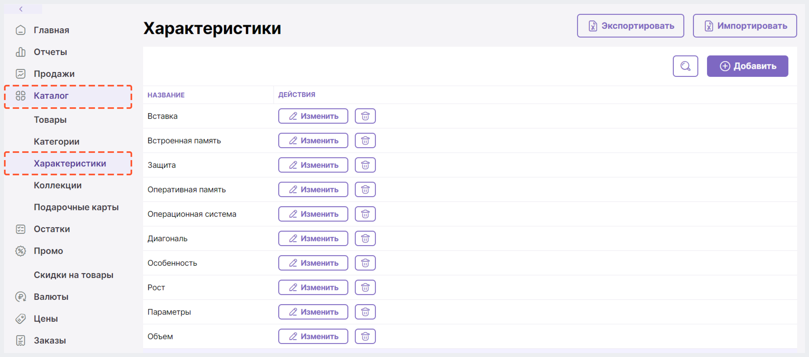Screen dimensions: 809x357
Task: Click the Добавить button
Action: [747, 66]
